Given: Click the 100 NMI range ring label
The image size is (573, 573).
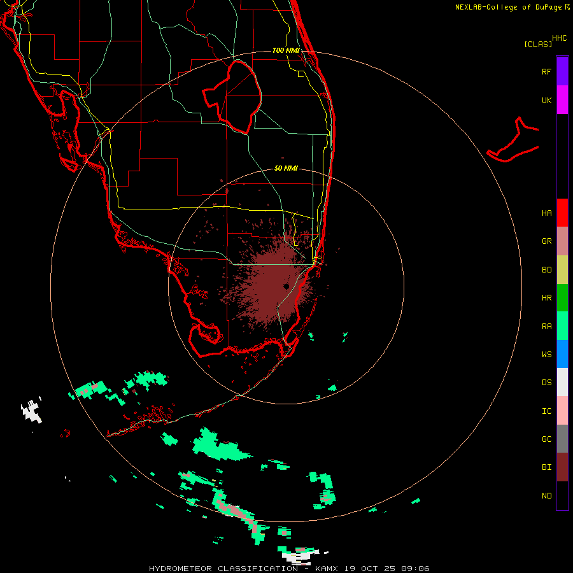Looking at the screenshot, I should pos(286,50).
